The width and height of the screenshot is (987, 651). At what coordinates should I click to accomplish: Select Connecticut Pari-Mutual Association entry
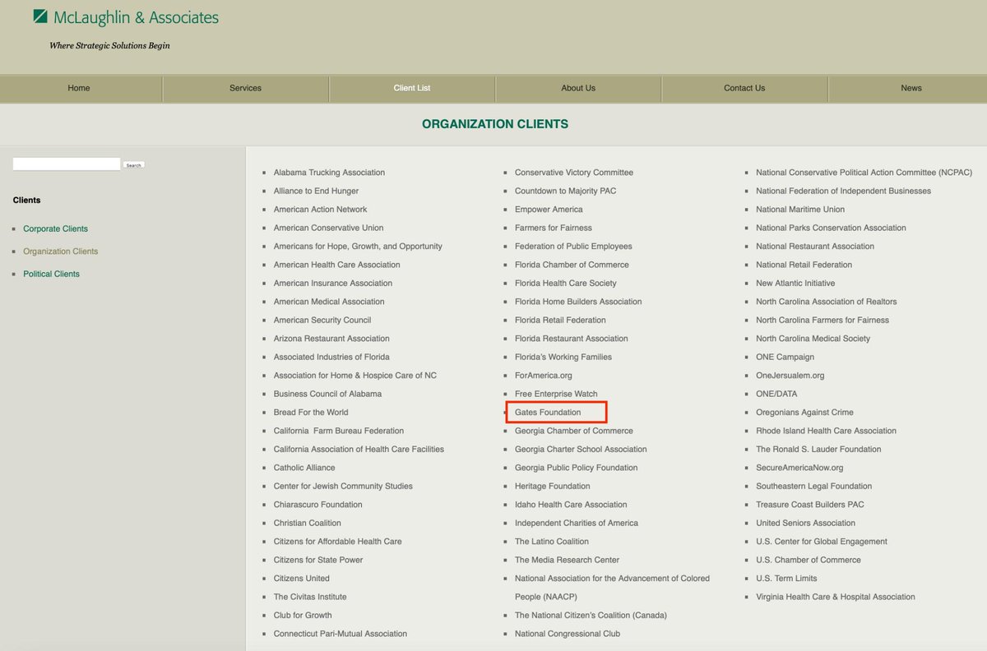341,634
